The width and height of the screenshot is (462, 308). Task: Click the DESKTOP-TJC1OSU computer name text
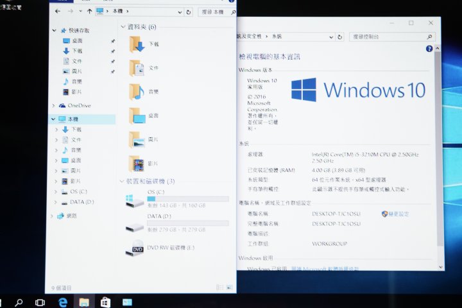336,214
